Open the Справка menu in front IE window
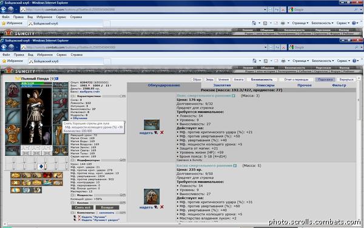Image resolution: width=364 pixels, height=228 pixels. click(x=76, y=55)
